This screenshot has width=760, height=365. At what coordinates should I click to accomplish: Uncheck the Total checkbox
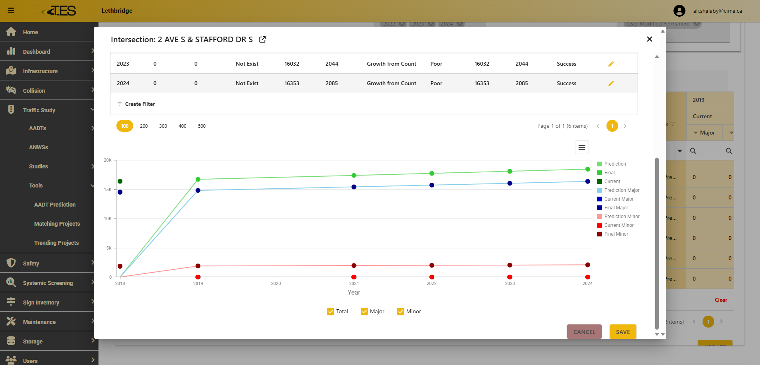point(331,311)
